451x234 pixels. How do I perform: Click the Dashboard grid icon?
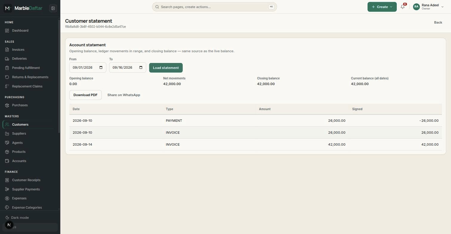pyautogui.click(x=7, y=30)
